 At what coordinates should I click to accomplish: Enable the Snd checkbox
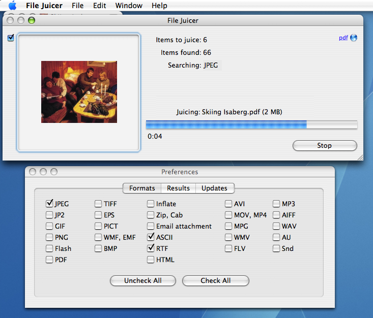pos(276,248)
